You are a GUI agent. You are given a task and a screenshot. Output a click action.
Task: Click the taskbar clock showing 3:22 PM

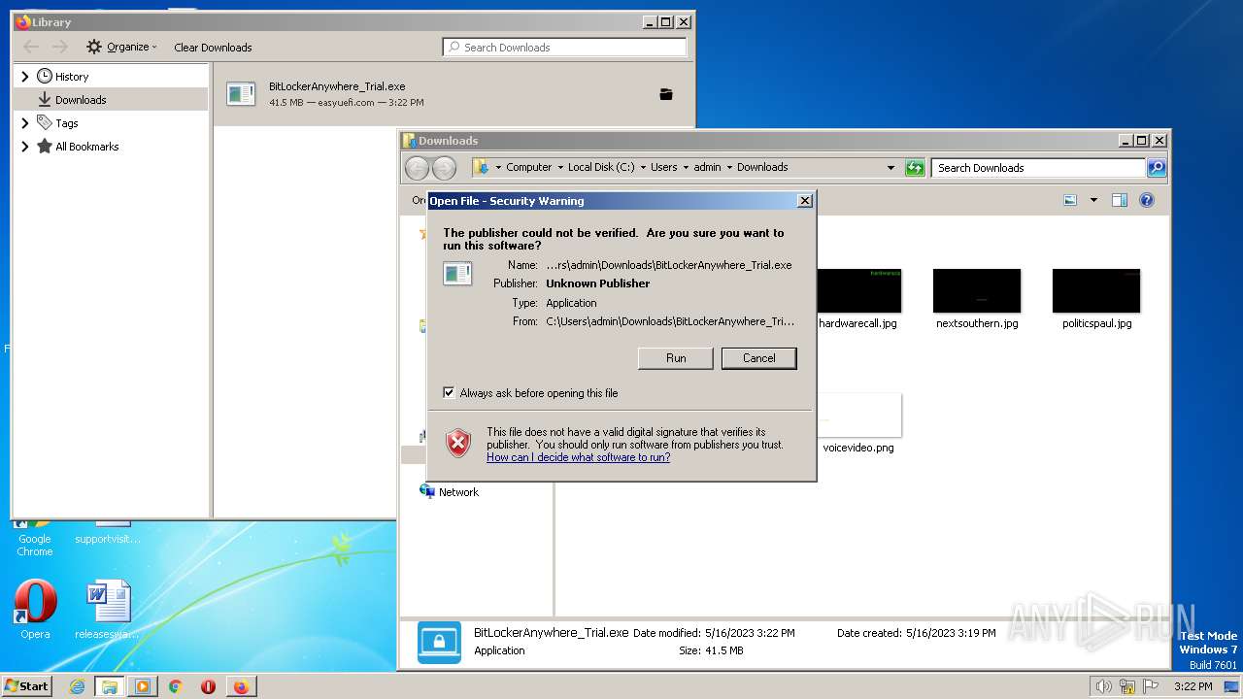click(x=1193, y=686)
